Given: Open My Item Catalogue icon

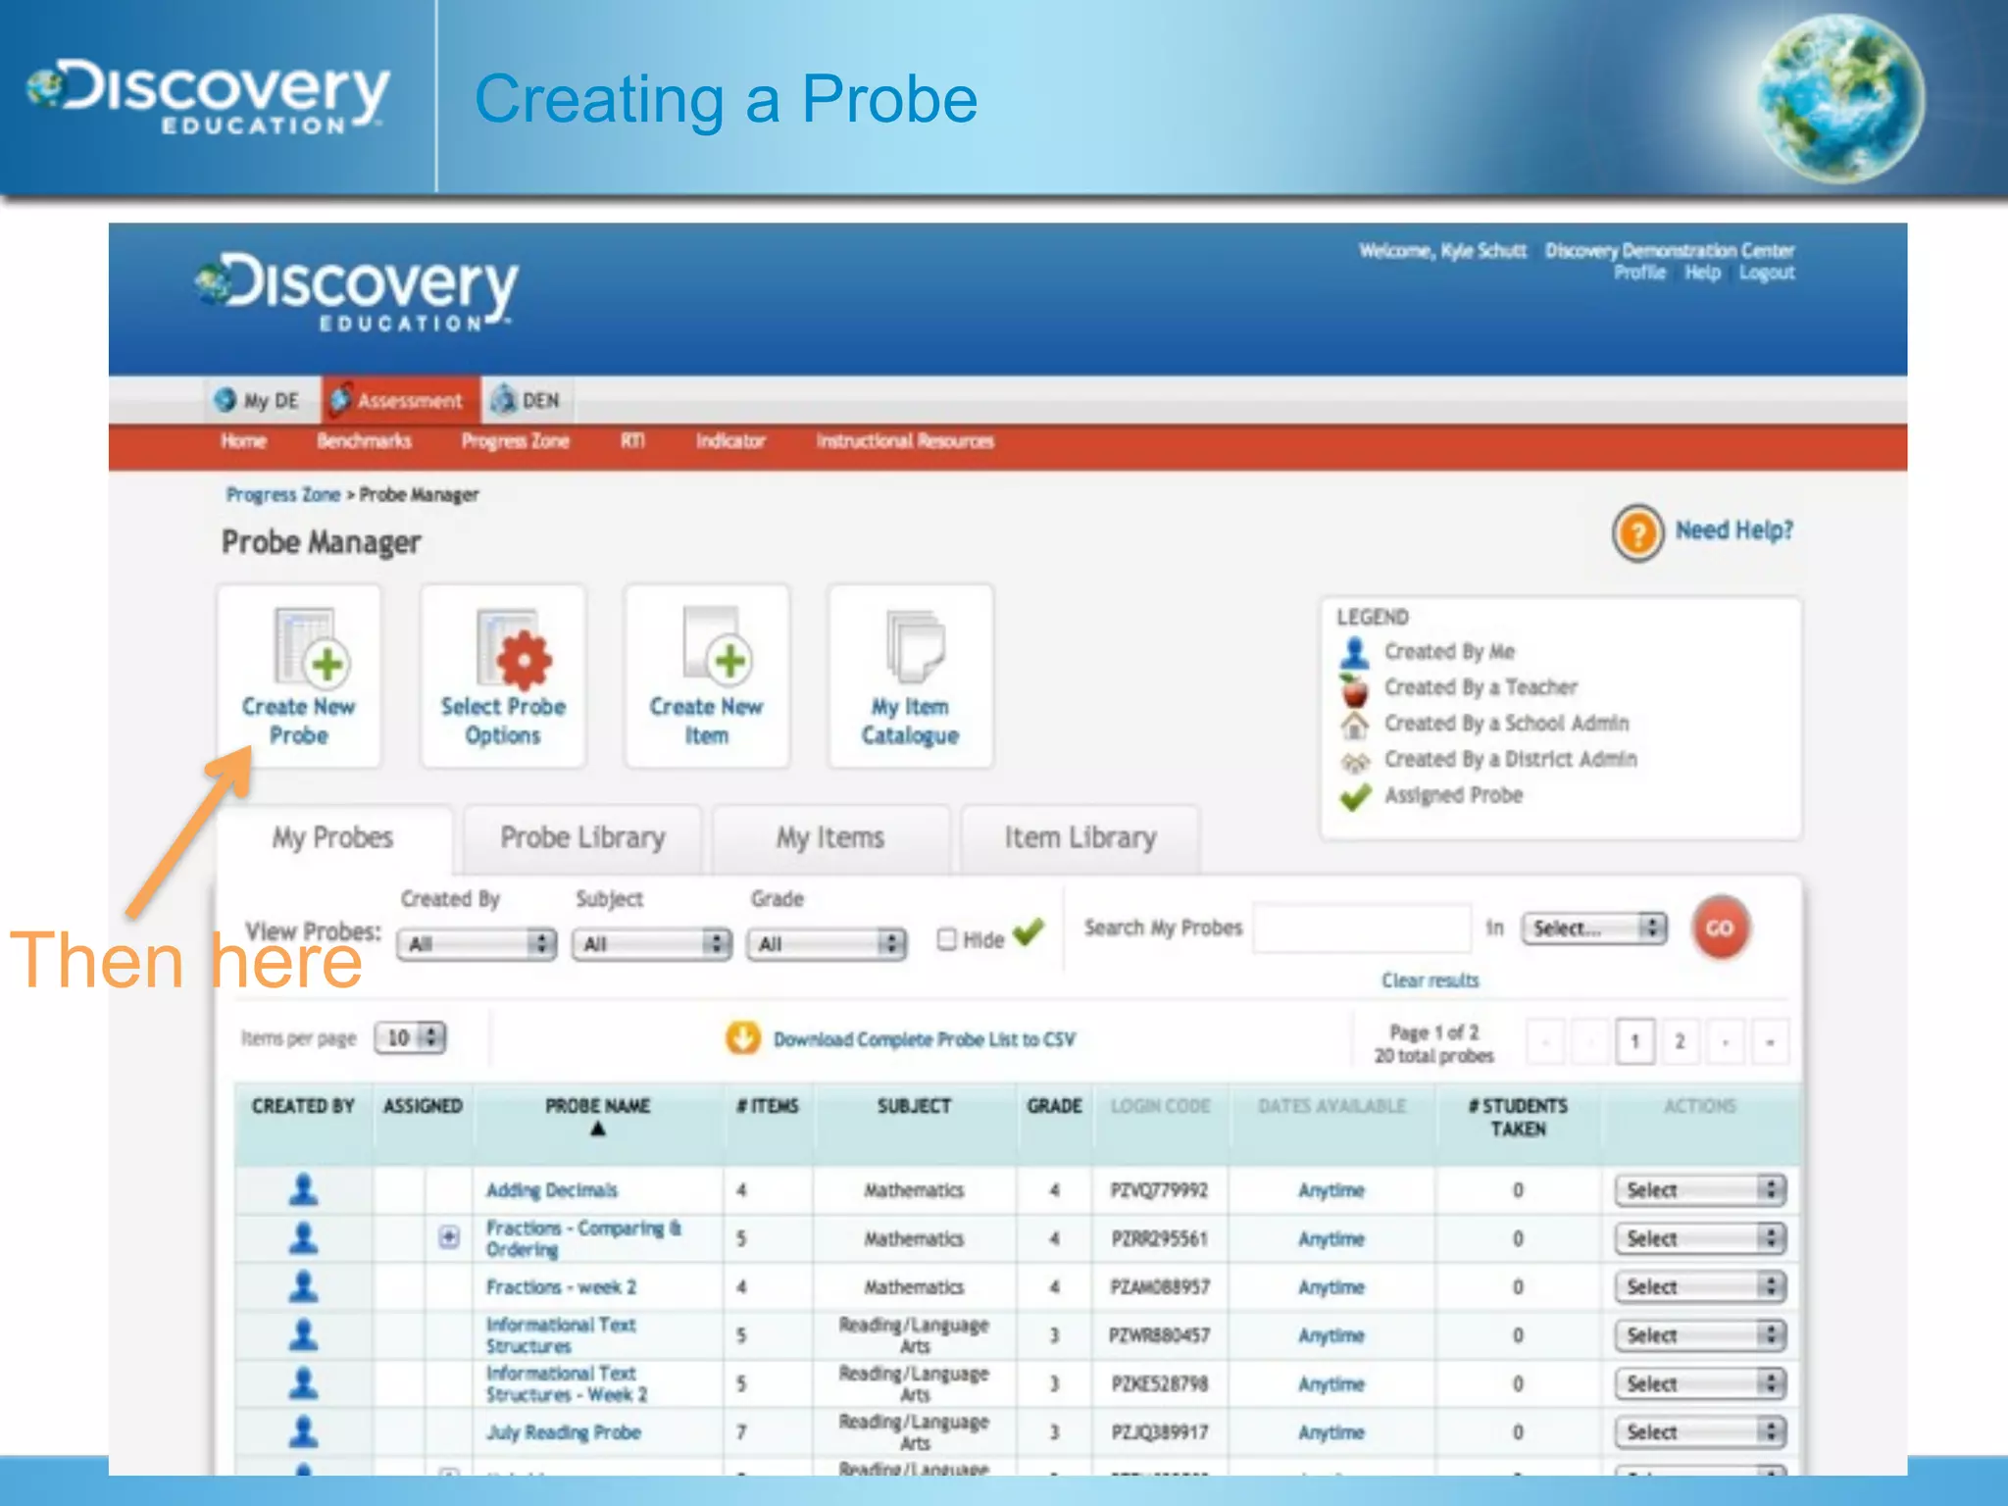Looking at the screenshot, I should (x=913, y=647).
